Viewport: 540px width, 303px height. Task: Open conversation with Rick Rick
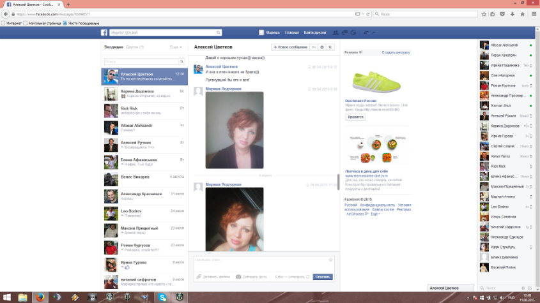(144, 111)
